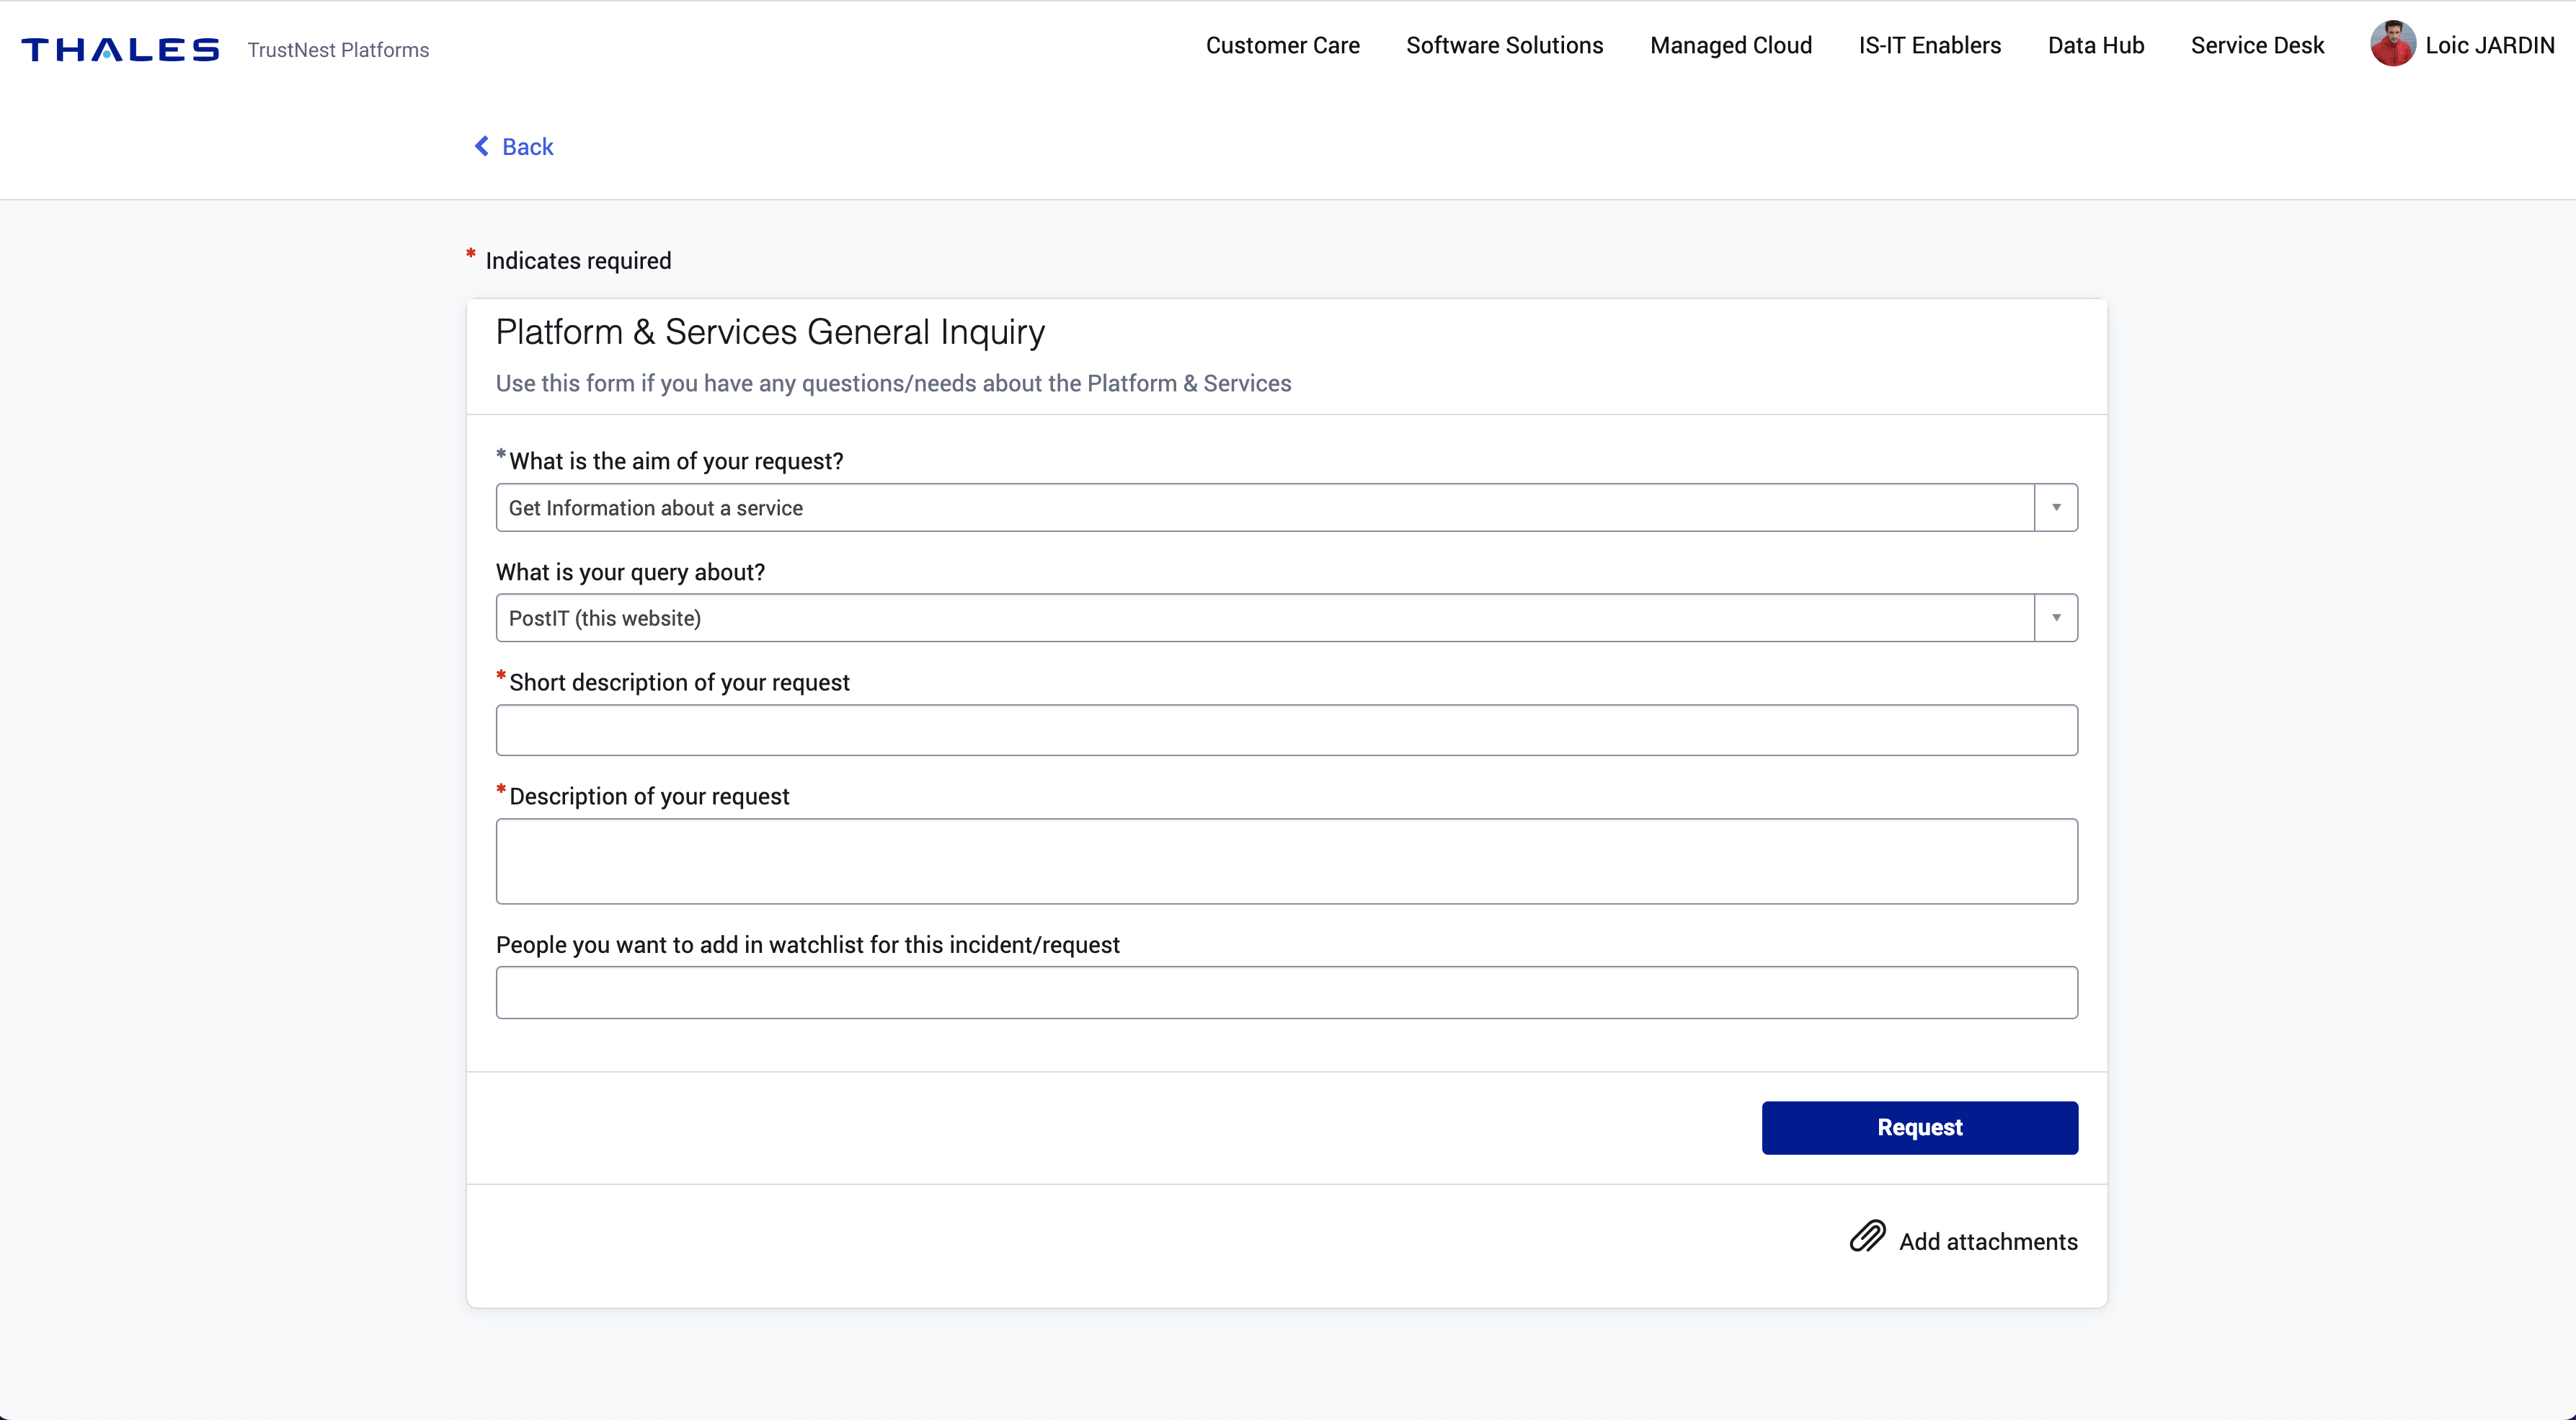Screen dimensions: 2576x1420
Task: Focus the Short description input field
Action: (1286, 730)
